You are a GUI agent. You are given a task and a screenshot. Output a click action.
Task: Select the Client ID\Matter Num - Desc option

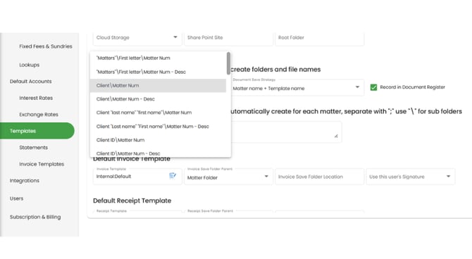click(x=158, y=153)
